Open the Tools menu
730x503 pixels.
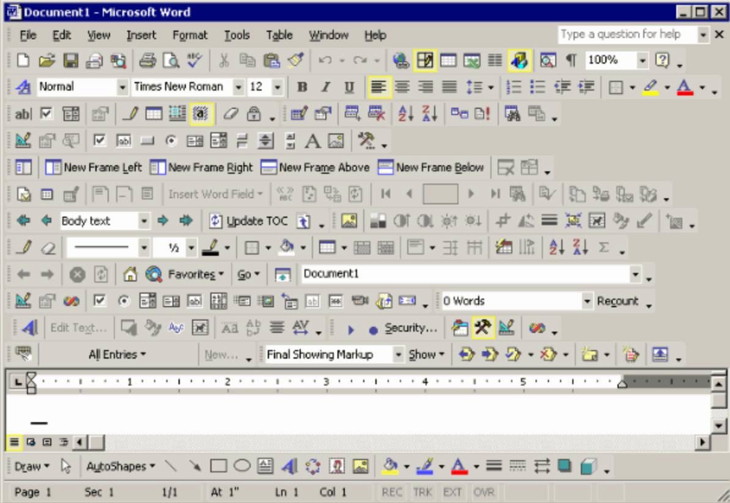tap(237, 35)
